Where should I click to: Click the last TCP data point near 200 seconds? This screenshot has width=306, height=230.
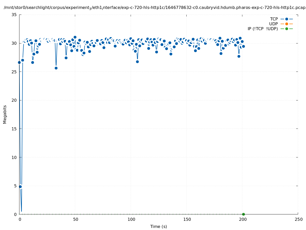click(x=243, y=46)
